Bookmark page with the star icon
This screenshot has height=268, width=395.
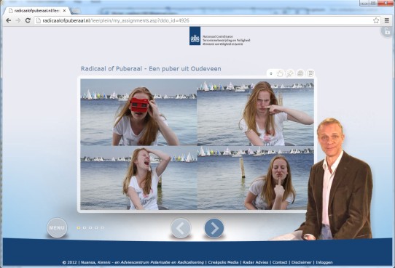(376, 20)
